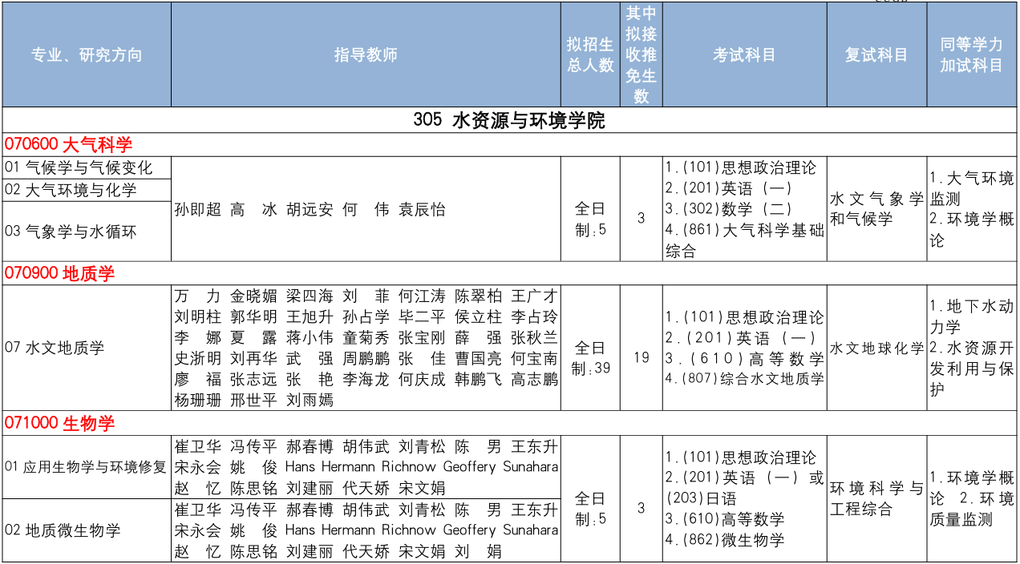The height and width of the screenshot is (564, 1020).
Task: Select the cell with 地下水动力学
Action: [x=972, y=348]
